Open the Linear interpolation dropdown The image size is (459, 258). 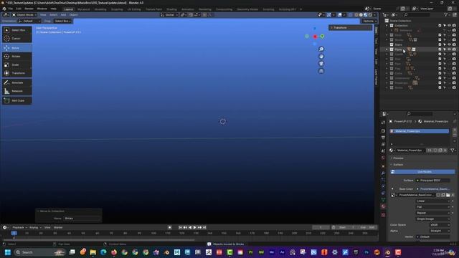click(433, 201)
